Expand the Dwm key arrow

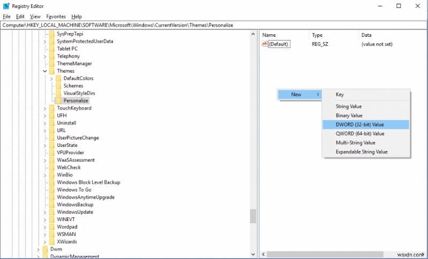point(39,249)
